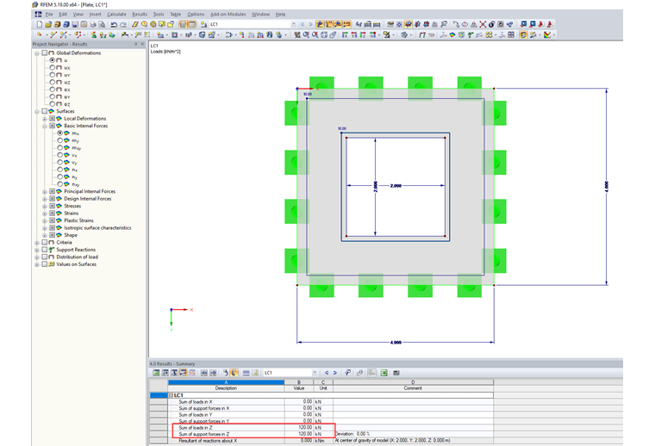Select the uz deformation radio button
Screen dimensions: 655x446
53,82
